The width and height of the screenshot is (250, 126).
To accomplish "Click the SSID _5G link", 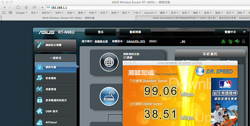I will (x=183, y=41).
